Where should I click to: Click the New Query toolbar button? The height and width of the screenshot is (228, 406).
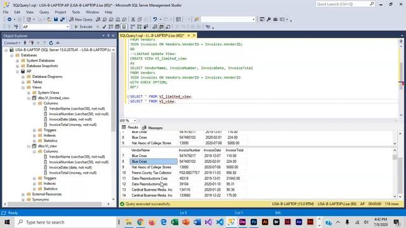point(81,20)
